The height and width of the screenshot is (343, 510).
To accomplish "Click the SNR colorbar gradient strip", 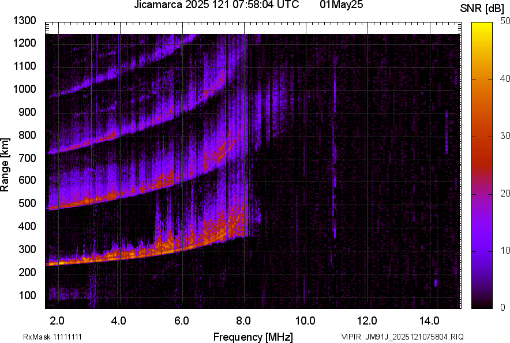I will tap(482, 165).
